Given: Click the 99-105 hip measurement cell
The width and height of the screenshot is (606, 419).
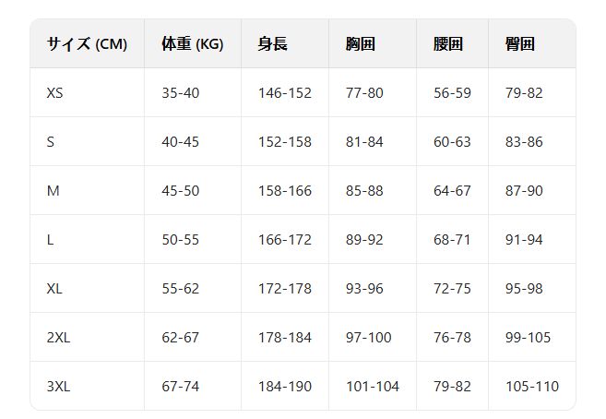Looking at the screenshot, I should click(x=528, y=337).
